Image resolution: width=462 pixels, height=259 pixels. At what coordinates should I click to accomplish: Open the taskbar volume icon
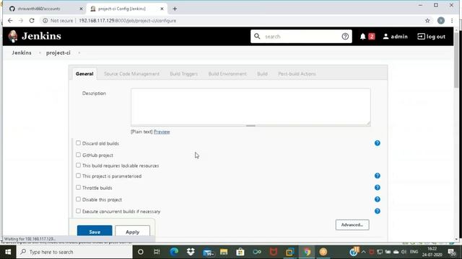[404, 252]
